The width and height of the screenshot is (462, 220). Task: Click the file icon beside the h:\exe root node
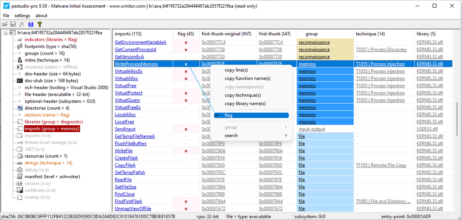click(x=12, y=33)
